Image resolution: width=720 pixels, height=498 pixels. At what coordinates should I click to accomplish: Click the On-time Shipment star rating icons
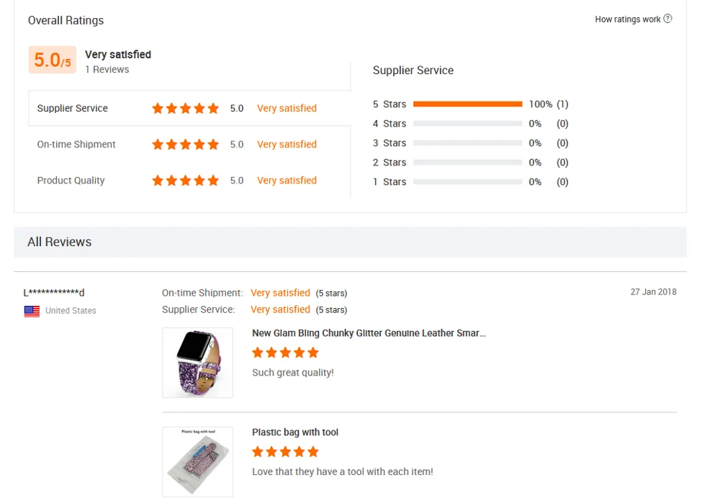(x=185, y=145)
